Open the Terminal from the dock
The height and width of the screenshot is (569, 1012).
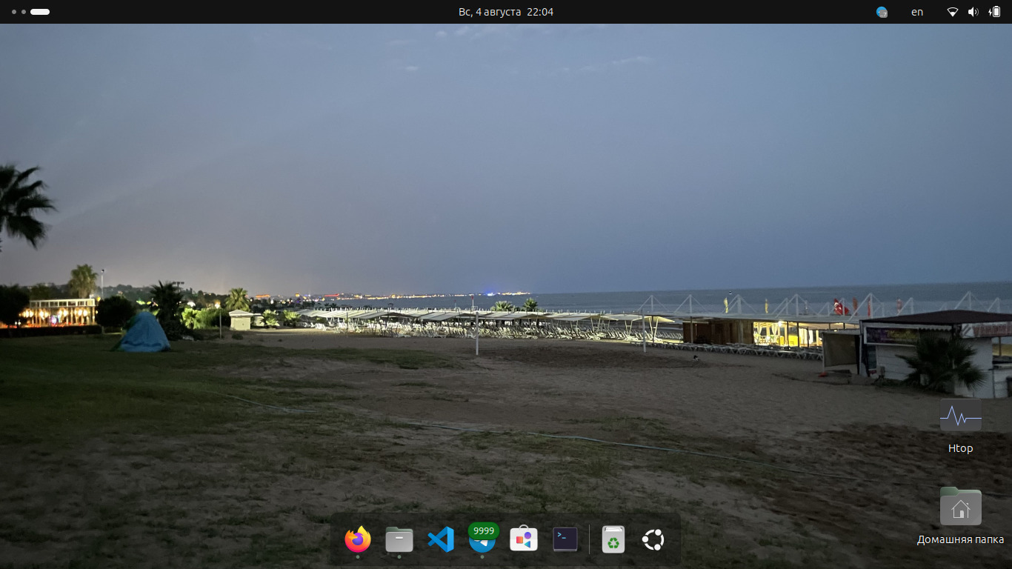[565, 539]
